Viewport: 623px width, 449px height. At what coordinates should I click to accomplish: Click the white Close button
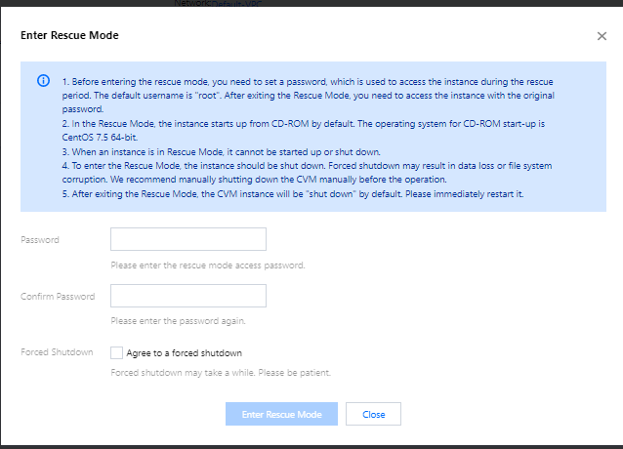click(x=373, y=414)
